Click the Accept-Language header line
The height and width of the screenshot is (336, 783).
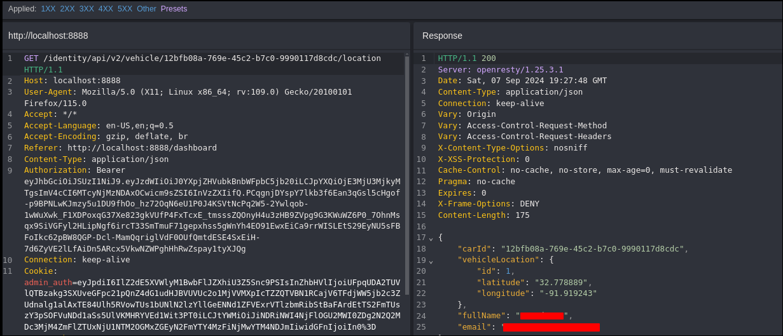tap(99, 126)
